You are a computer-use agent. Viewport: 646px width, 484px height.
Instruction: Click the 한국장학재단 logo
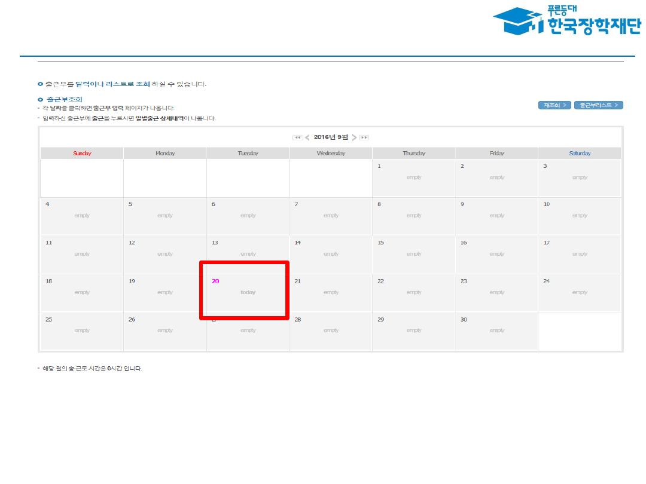point(566,21)
